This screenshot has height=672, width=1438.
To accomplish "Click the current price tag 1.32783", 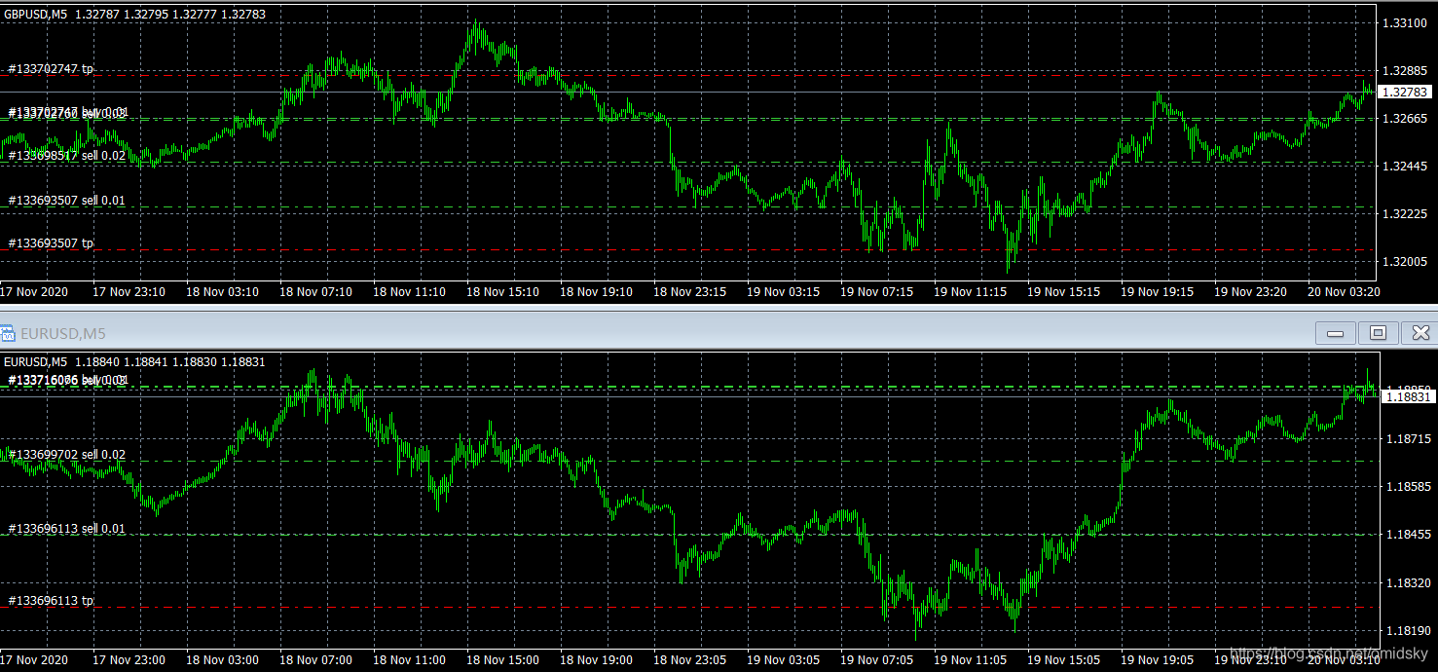I will coord(1407,92).
